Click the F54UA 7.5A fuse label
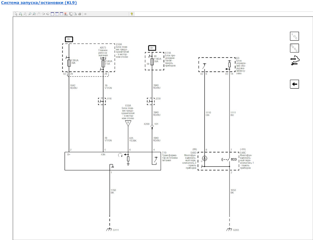 coord(109,63)
